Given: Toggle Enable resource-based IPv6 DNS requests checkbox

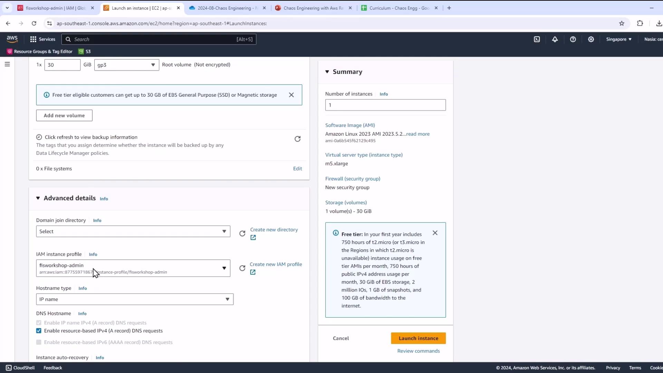Looking at the screenshot, I should (39, 342).
